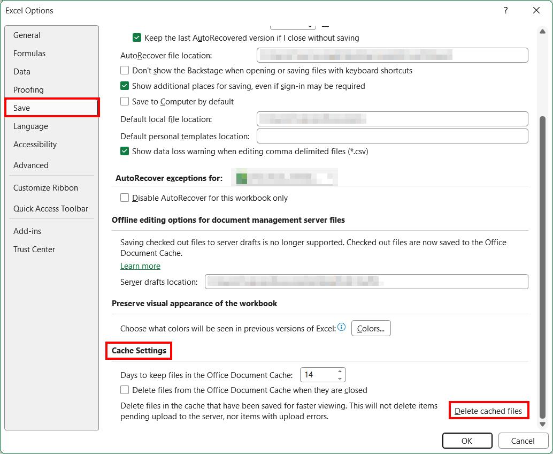The width and height of the screenshot is (553, 454).
Task: Click the Default local file location field
Action: (x=392, y=119)
